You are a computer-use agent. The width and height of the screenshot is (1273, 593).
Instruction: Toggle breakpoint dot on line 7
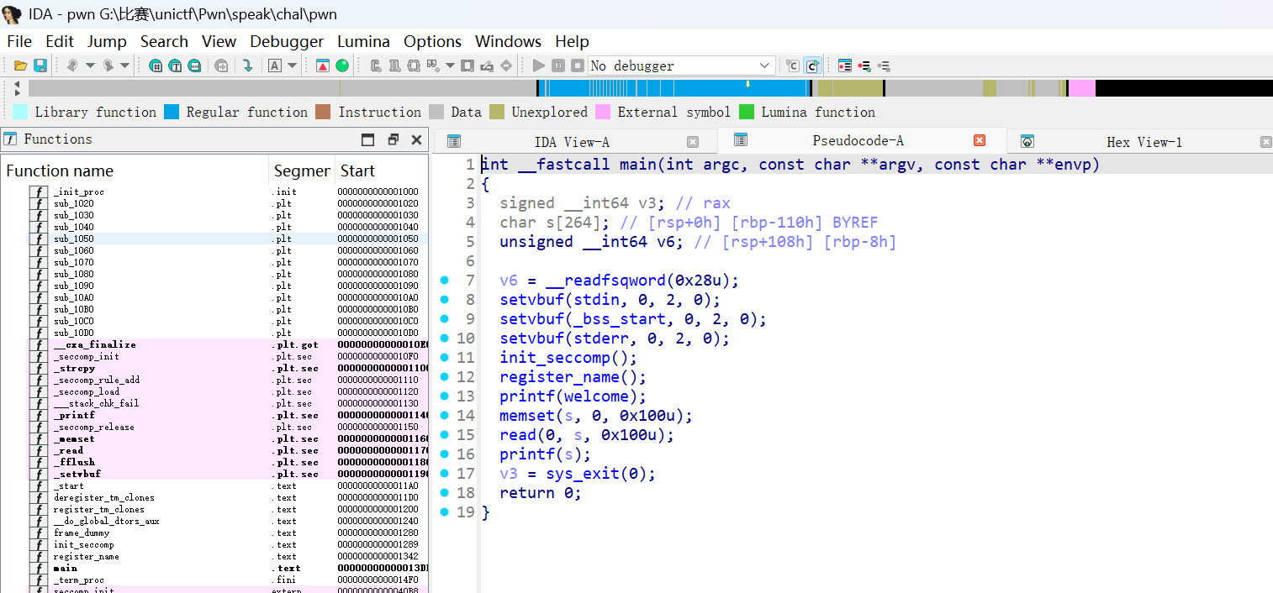pyautogui.click(x=444, y=280)
